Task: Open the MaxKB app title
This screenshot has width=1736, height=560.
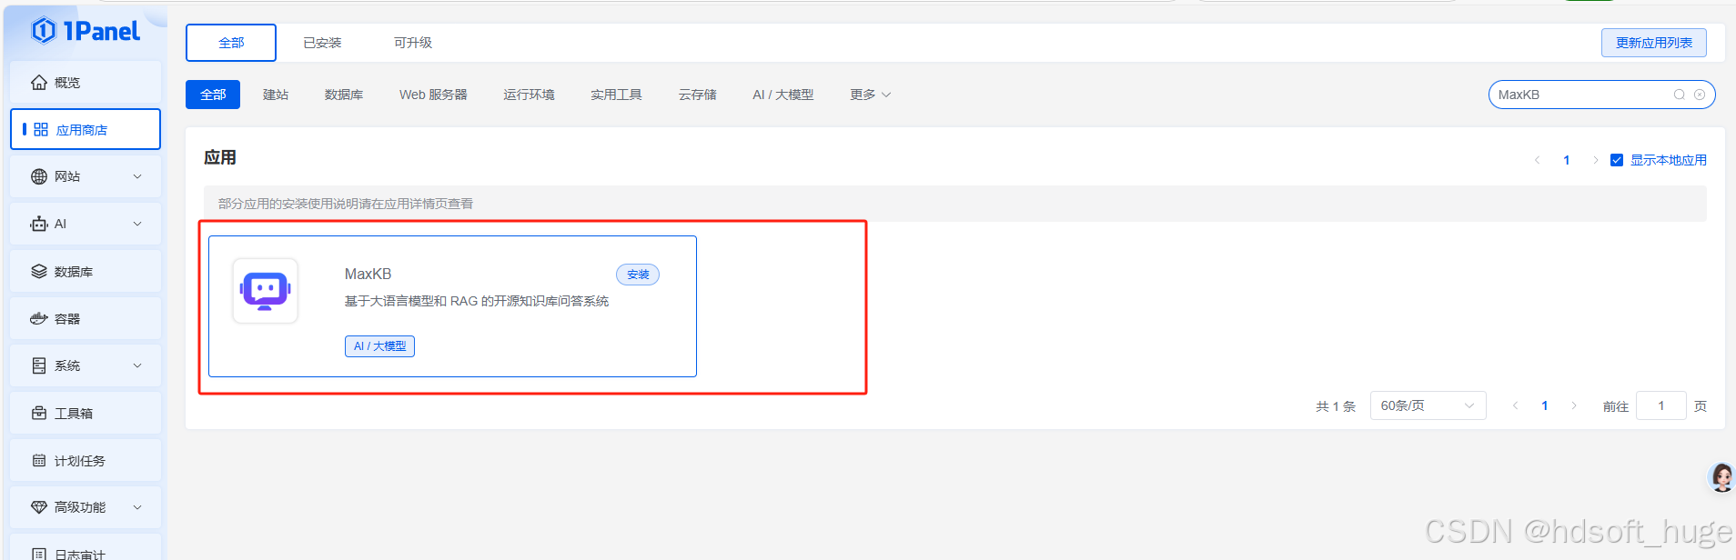Action: point(368,275)
